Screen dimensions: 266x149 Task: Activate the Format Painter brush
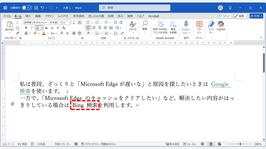pyautogui.click(x=17, y=33)
